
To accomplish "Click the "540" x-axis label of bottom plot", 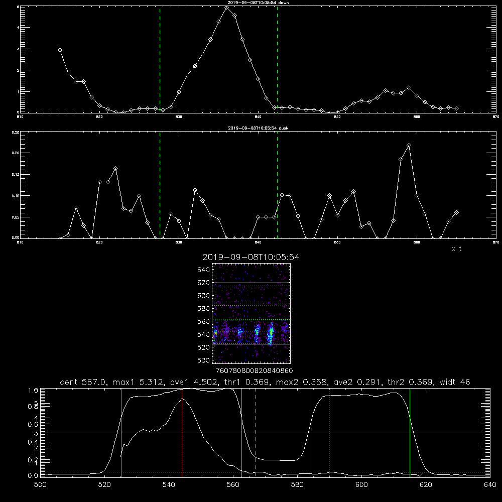I will 169,485.
